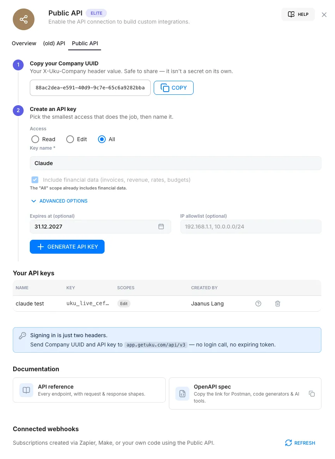The width and height of the screenshot is (335, 459).
Task: Open the calendar picker for expiry date
Action: pos(161,227)
